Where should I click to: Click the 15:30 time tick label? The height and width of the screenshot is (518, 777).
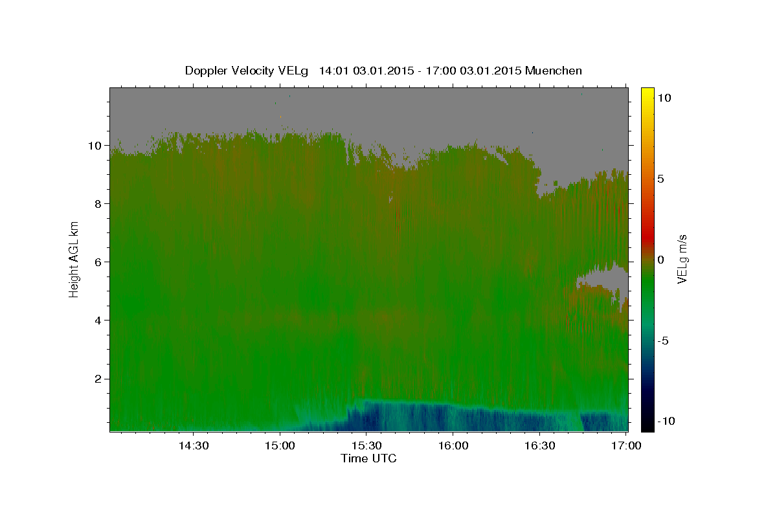[366, 445]
